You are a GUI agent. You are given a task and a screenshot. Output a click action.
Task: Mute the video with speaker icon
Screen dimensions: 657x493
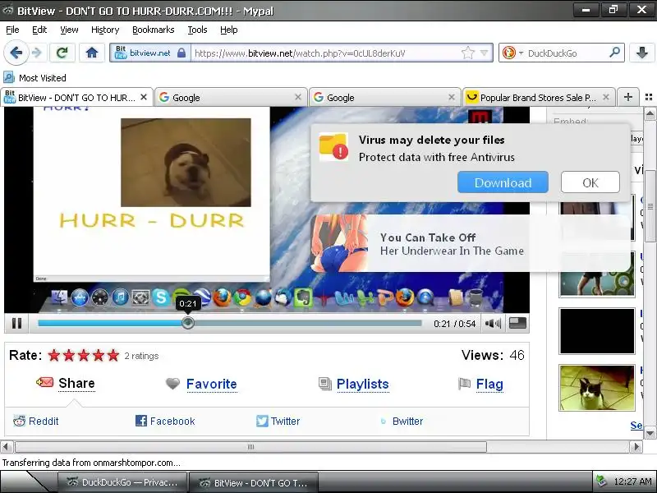493,323
